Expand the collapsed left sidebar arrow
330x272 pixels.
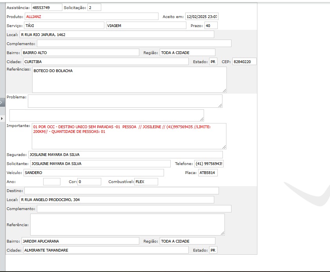(x=2, y=118)
